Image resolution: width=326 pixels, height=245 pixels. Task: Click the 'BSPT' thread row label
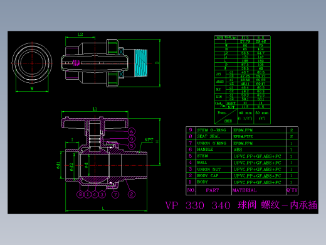tap(231, 103)
